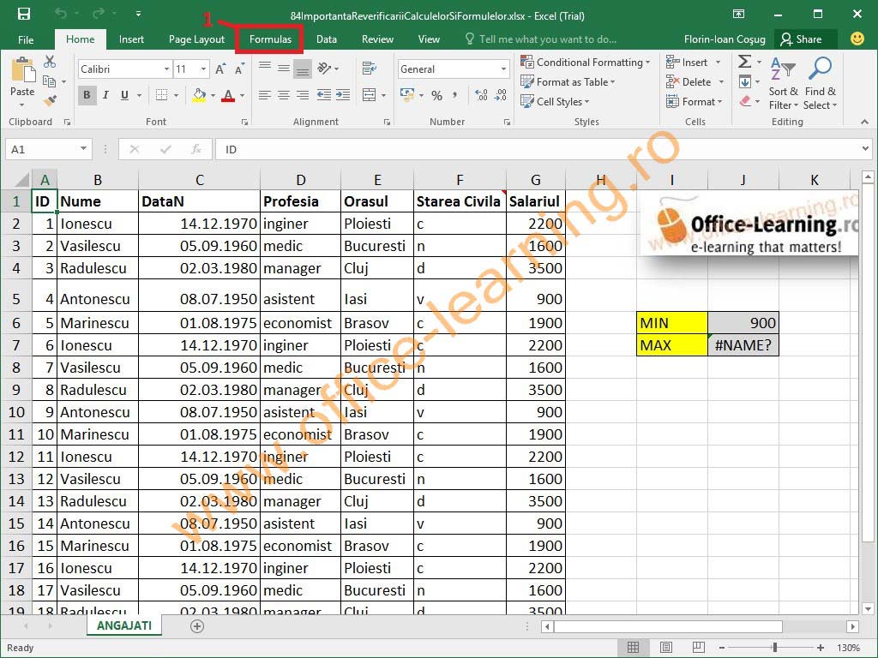
Task: Open the Name Box dropdown arrow
Action: [x=83, y=149]
